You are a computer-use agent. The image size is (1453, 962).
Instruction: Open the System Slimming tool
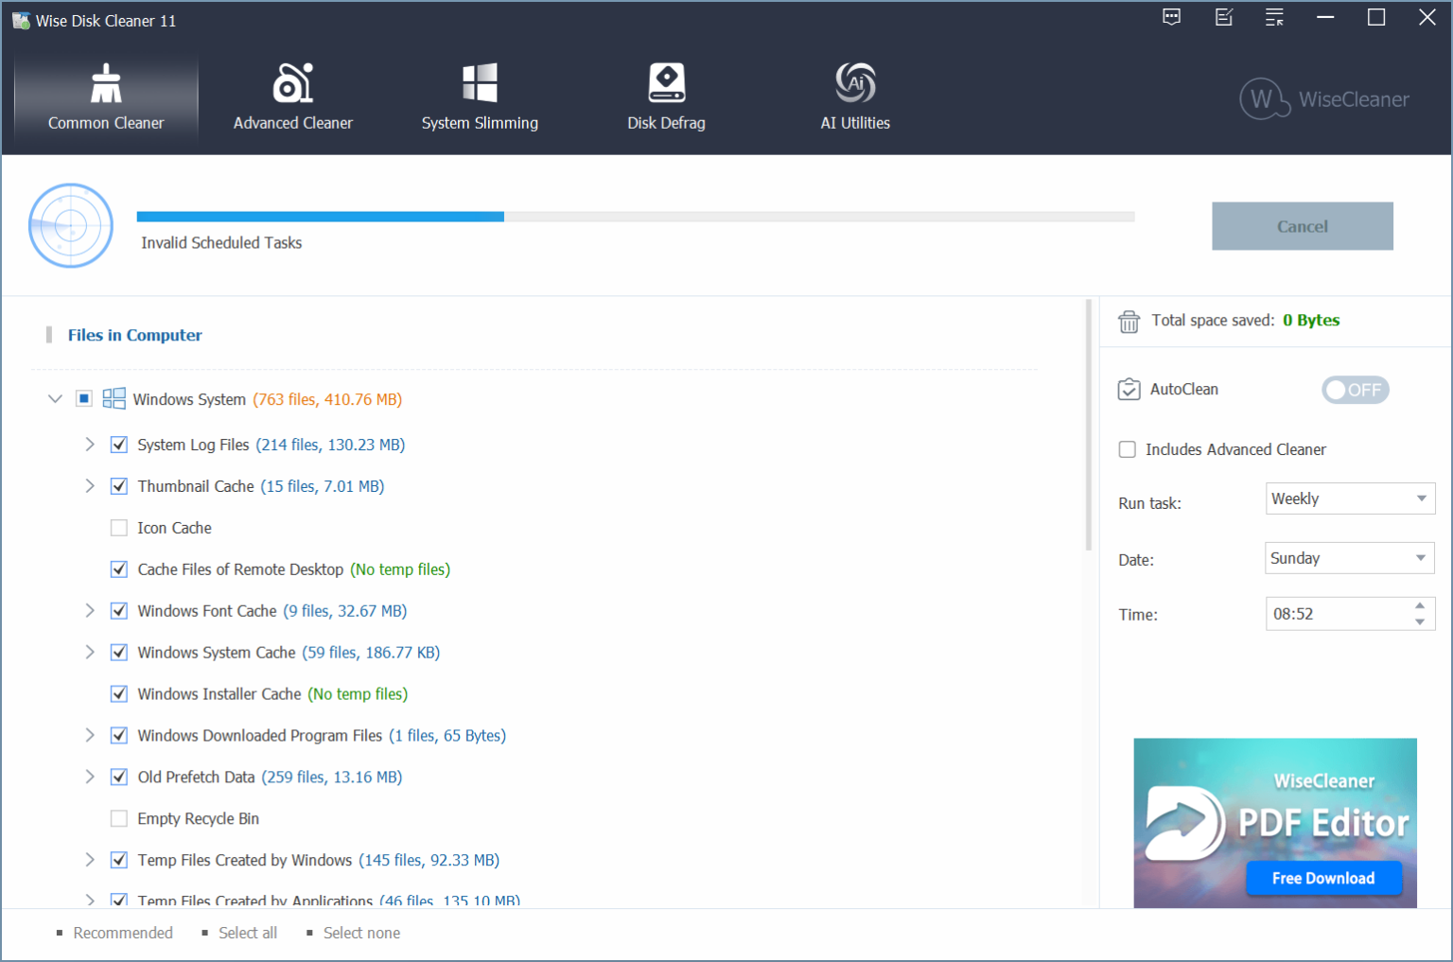[480, 95]
